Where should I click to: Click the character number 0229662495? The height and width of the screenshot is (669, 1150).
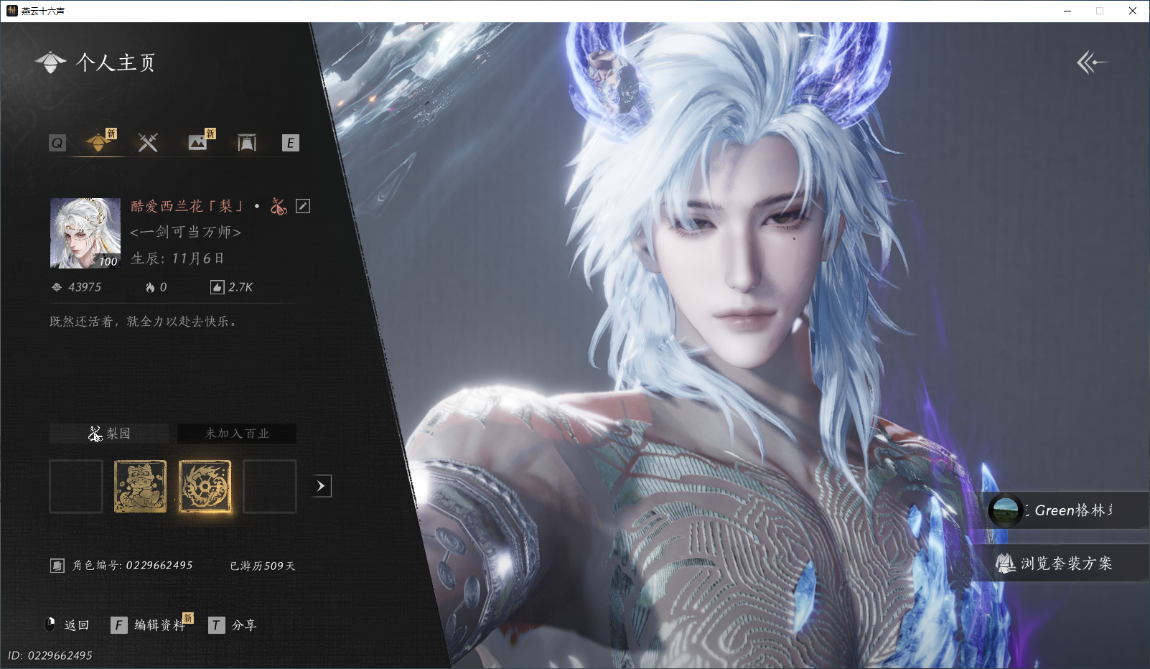(159, 566)
